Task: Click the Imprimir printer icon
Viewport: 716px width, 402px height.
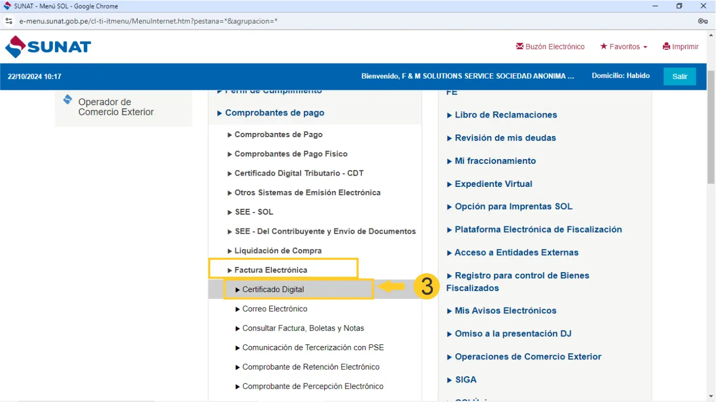Action: (x=666, y=46)
